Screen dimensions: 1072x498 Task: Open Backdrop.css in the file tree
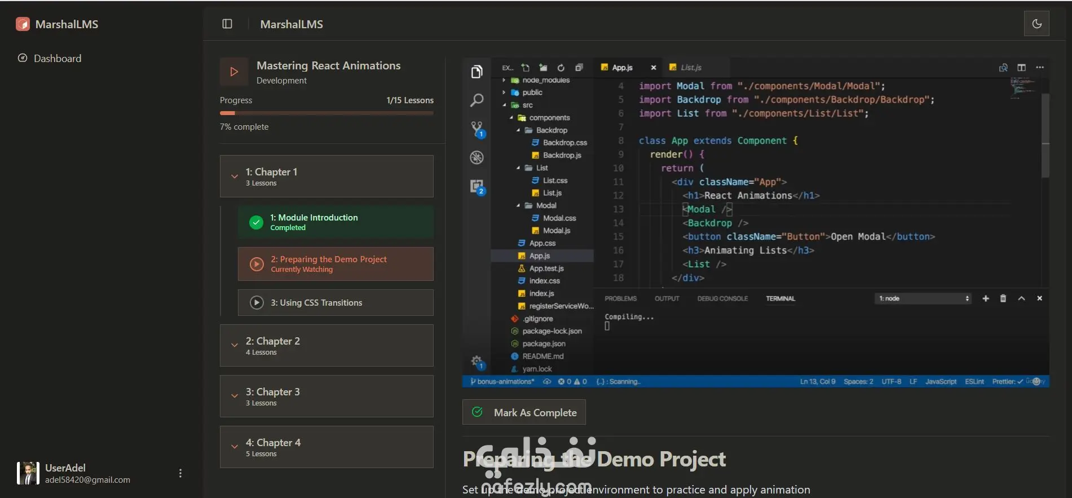(x=564, y=143)
